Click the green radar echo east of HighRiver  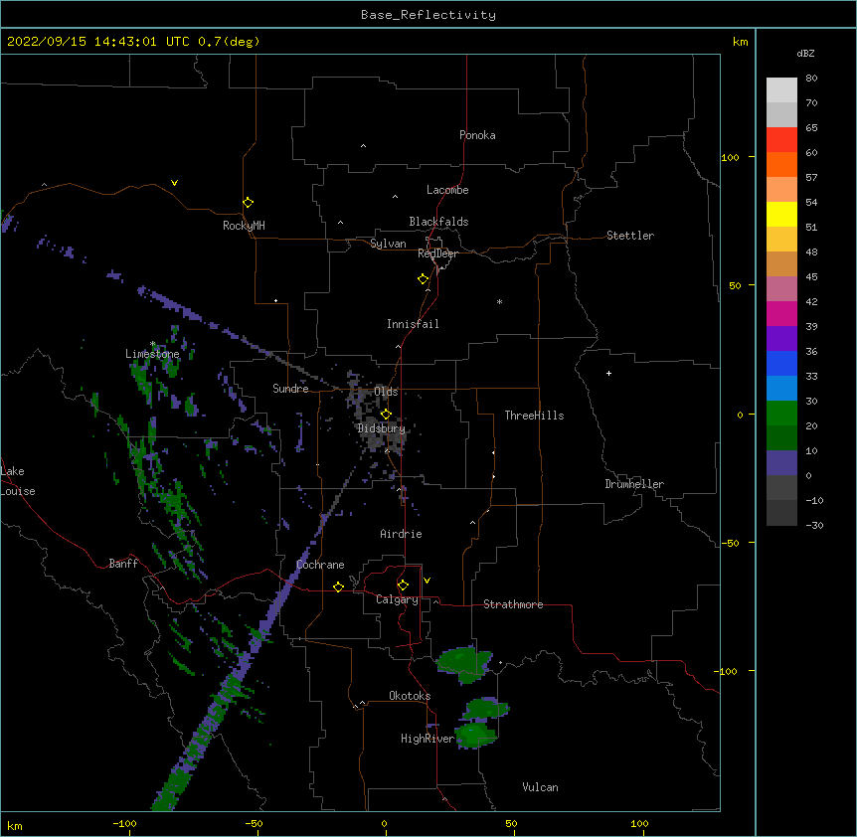(476, 734)
